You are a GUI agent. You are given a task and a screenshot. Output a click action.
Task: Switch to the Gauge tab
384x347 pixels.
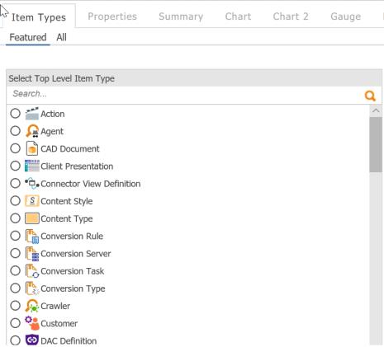pos(346,16)
